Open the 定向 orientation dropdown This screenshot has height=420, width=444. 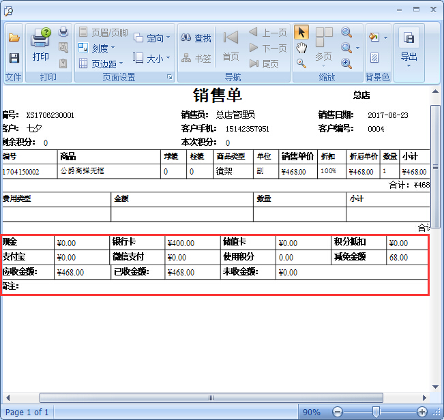pos(149,38)
